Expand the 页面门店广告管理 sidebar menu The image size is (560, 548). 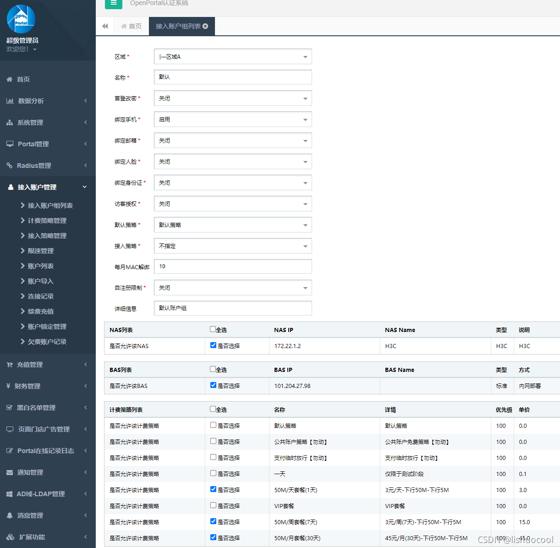pos(48,429)
